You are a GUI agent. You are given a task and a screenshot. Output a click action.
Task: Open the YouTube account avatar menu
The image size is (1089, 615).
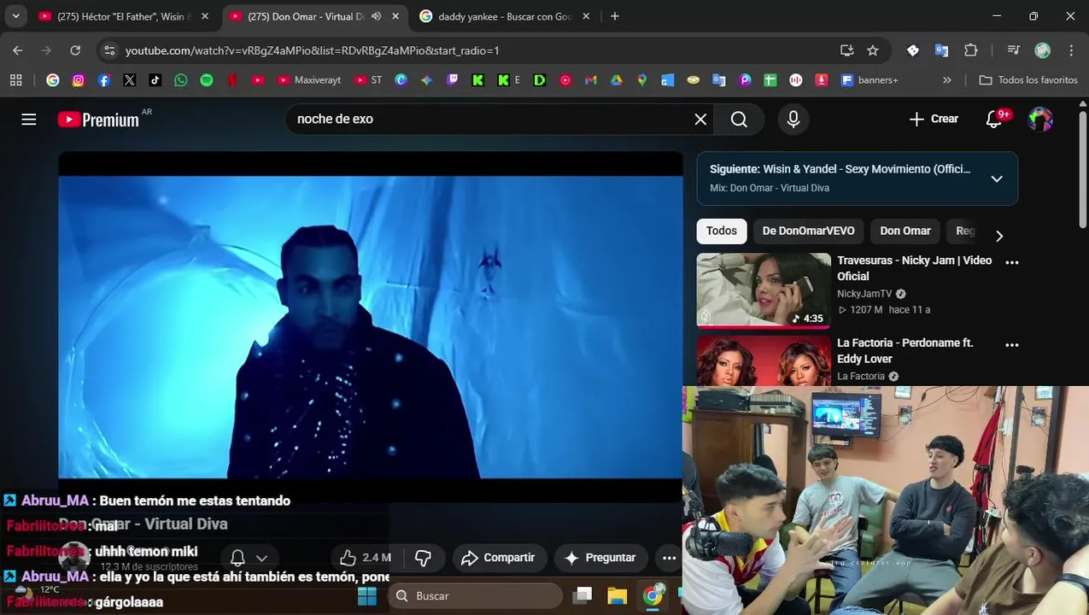pos(1040,120)
